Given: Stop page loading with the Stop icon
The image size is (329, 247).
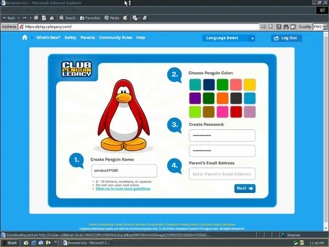Looking at the screenshot, I should 36,18.
